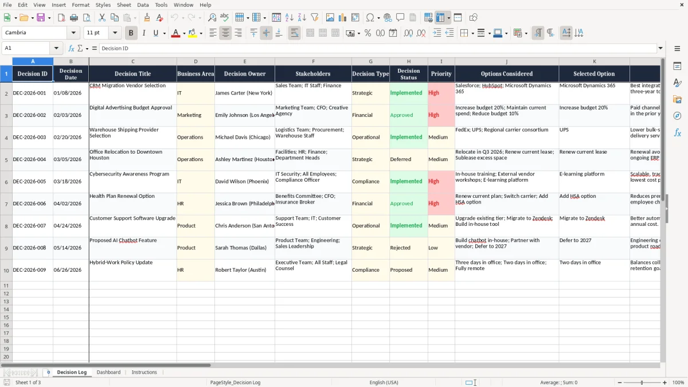The image size is (688, 387).
Task: Cut the selected cells
Action: (x=102, y=18)
